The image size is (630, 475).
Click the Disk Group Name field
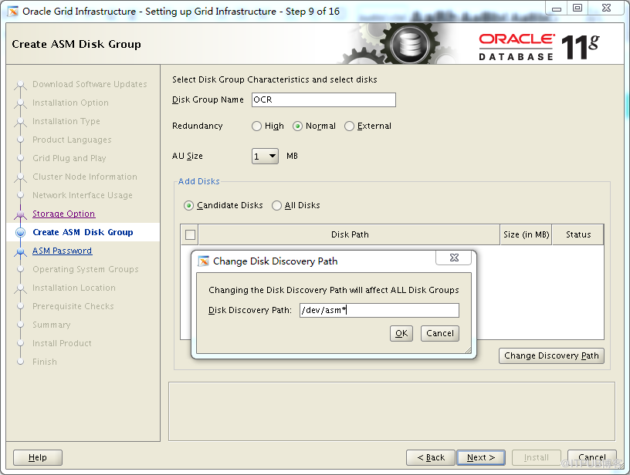[x=323, y=100]
